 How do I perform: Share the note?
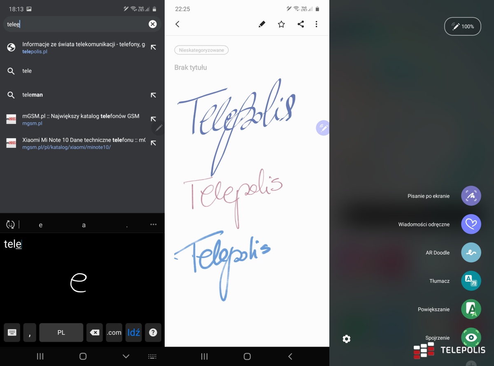[x=301, y=24]
